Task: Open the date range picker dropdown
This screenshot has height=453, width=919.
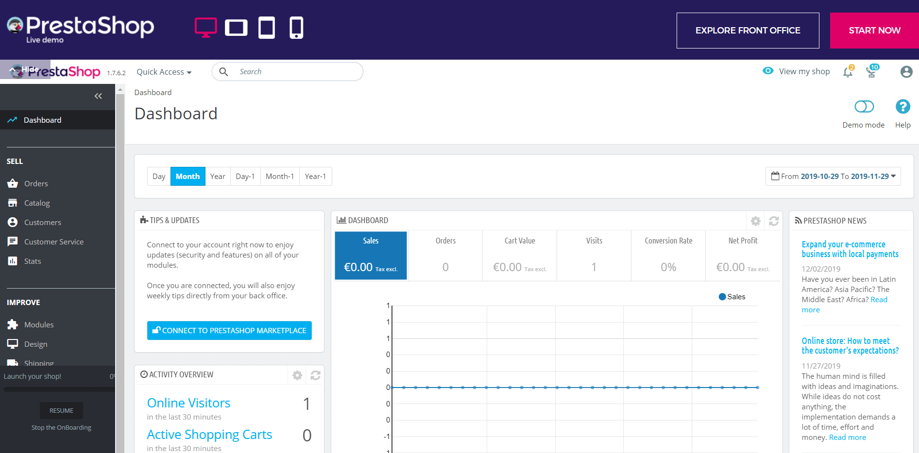Action: [x=833, y=176]
